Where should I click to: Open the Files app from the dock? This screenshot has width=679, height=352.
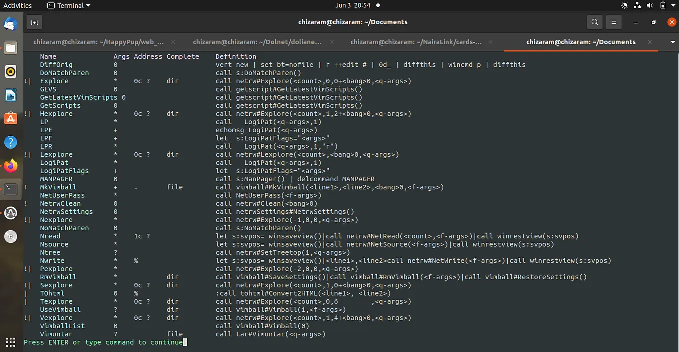(x=11, y=48)
